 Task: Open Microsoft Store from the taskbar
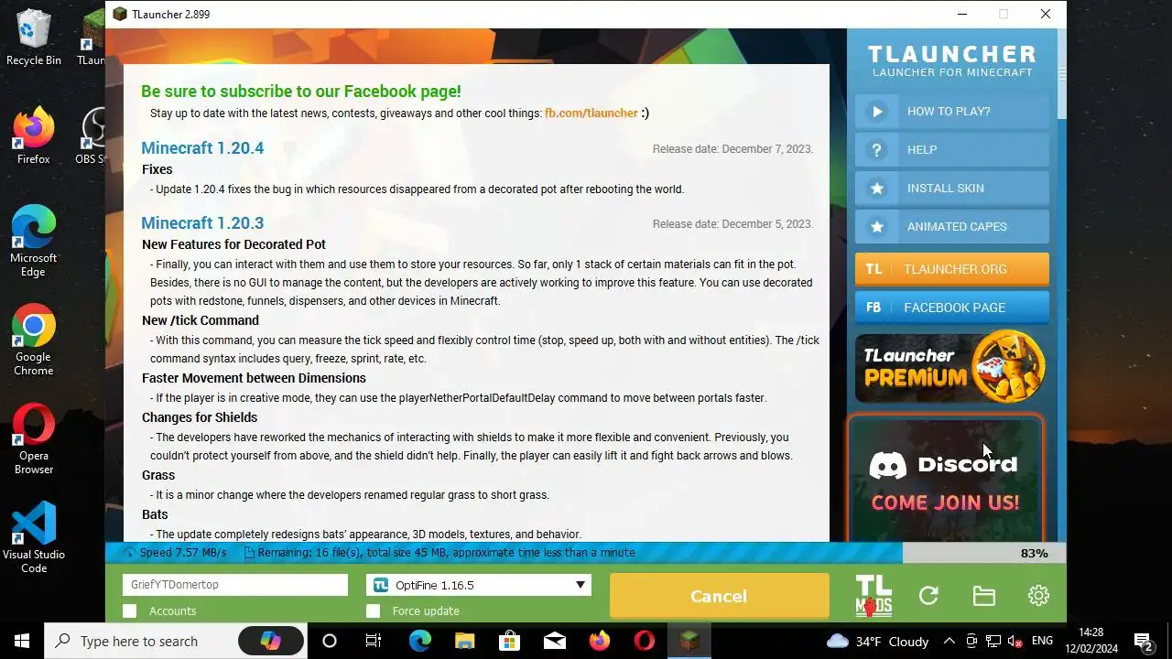tap(509, 641)
